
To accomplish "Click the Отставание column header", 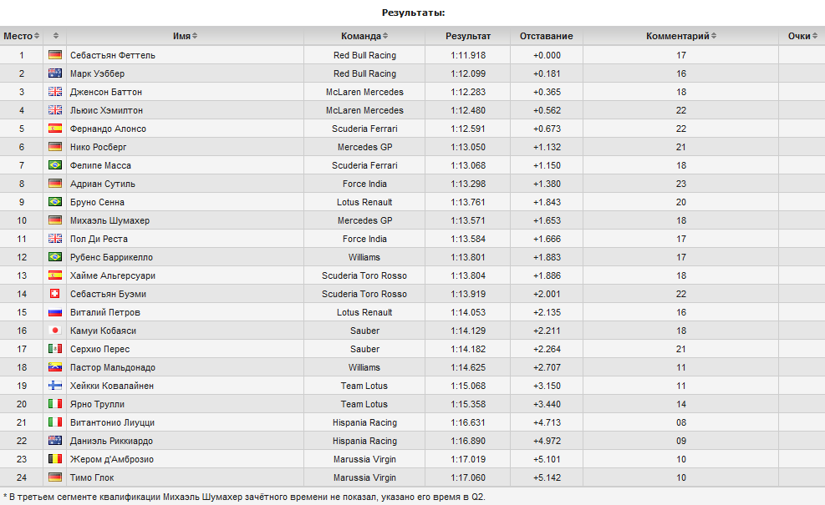I will pyautogui.click(x=546, y=36).
